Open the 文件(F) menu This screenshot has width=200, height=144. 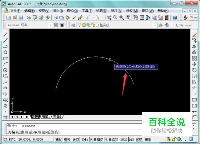click(x=15, y=11)
